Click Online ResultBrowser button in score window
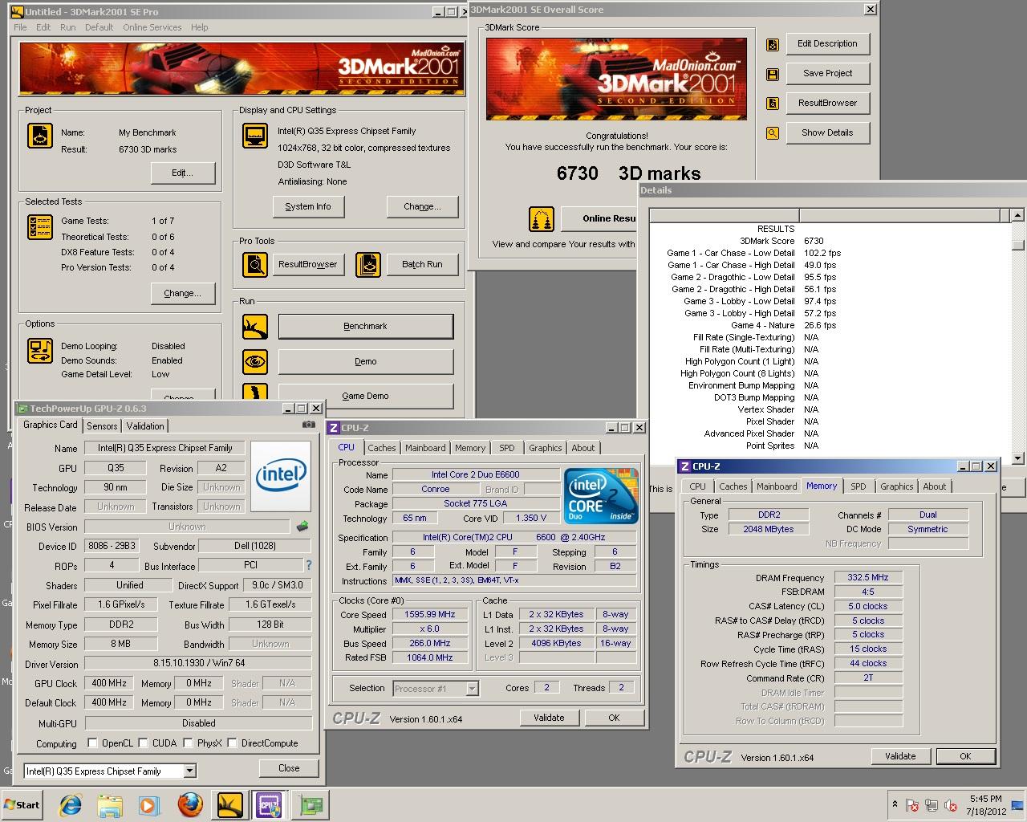The height and width of the screenshot is (822, 1027). pos(599,218)
